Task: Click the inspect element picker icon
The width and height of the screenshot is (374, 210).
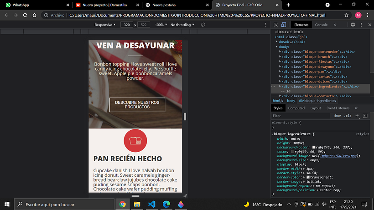Action: coord(276,25)
